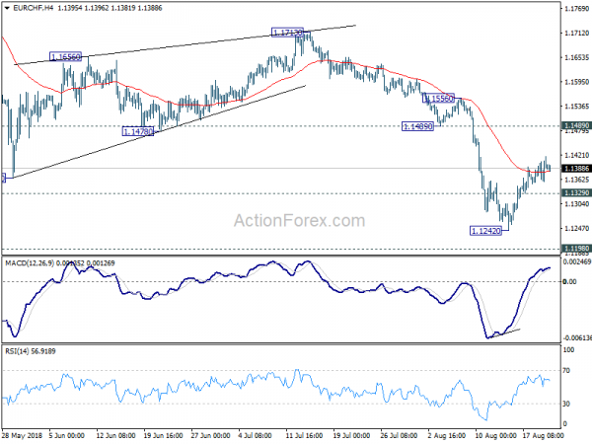Select the boxed 1.14890 label on the chart
Screen dimensions: 592x444
pyautogui.click(x=418, y=126)
